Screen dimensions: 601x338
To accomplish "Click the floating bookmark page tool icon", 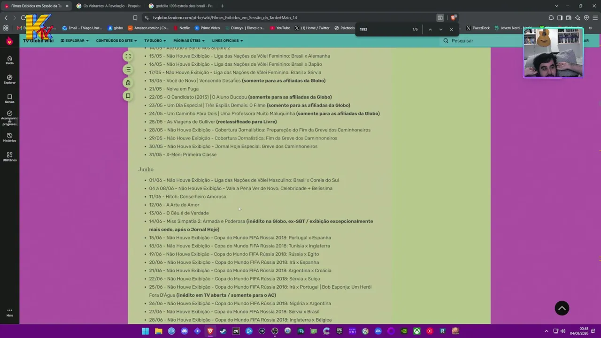I will [128, 96].
